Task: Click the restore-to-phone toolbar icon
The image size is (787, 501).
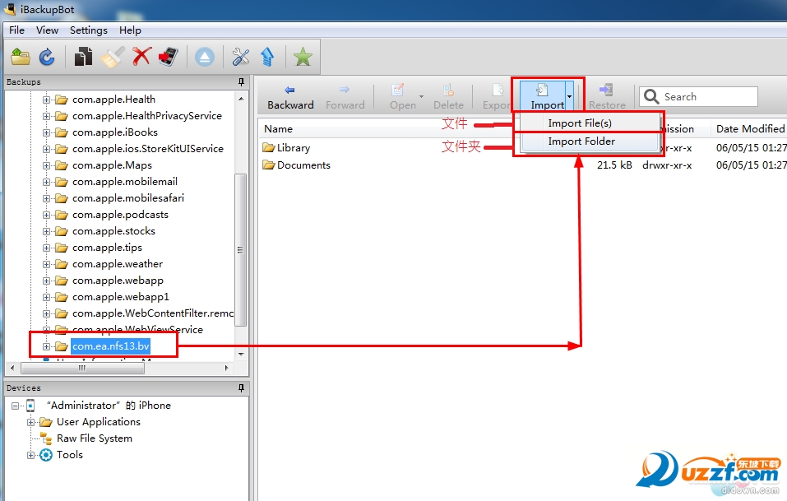Action: 169,56
